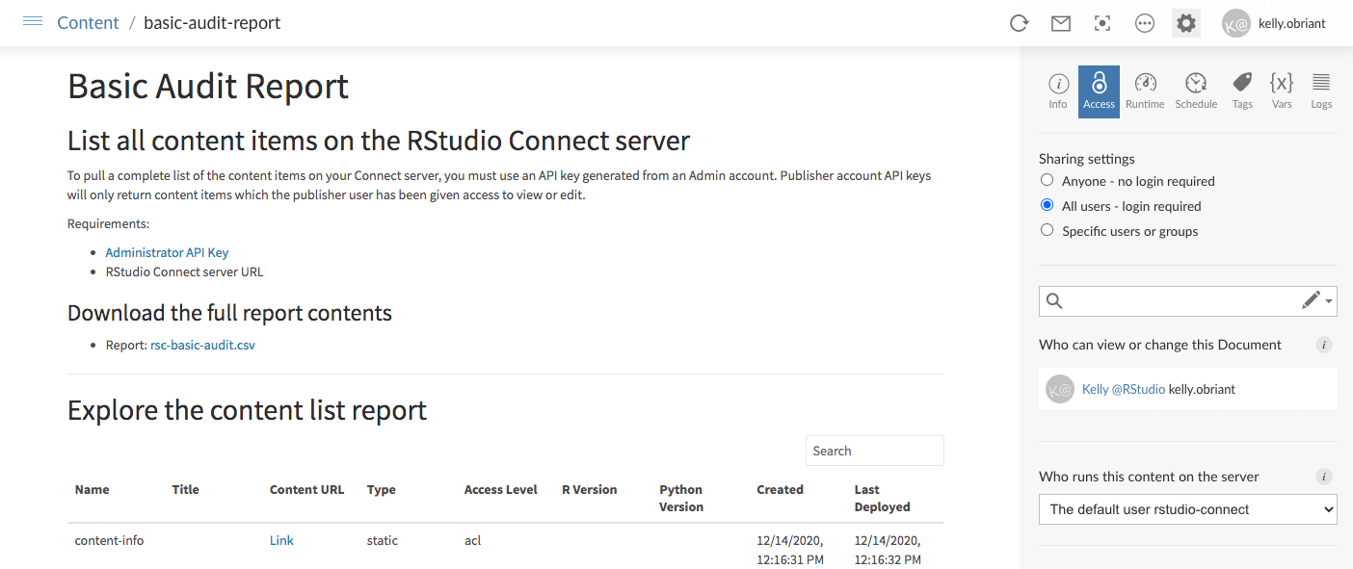Open the Vars panel
Image resolution: width=1353 pixels, height=569 pixels.
(x=1282, y=91)
